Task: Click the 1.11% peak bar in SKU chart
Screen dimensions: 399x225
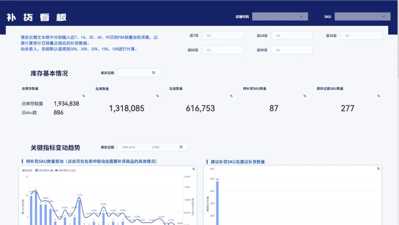Action: (79, 212)
